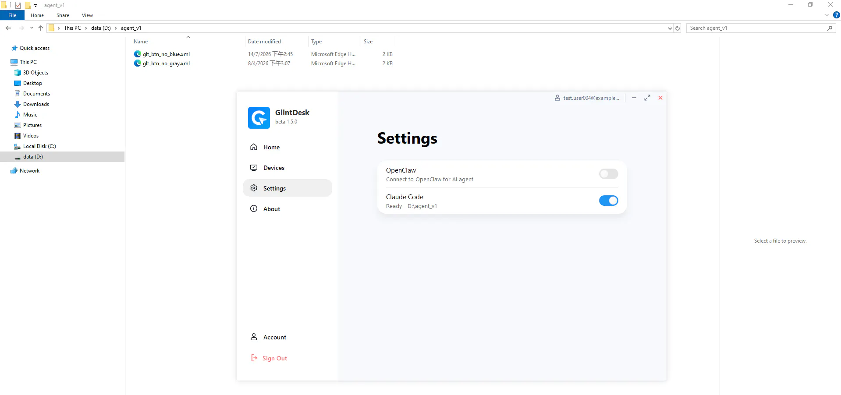841x395 pixels.
Task: Select file glt_btn_no_gray.xml
Action: click(x=166, y=63)
